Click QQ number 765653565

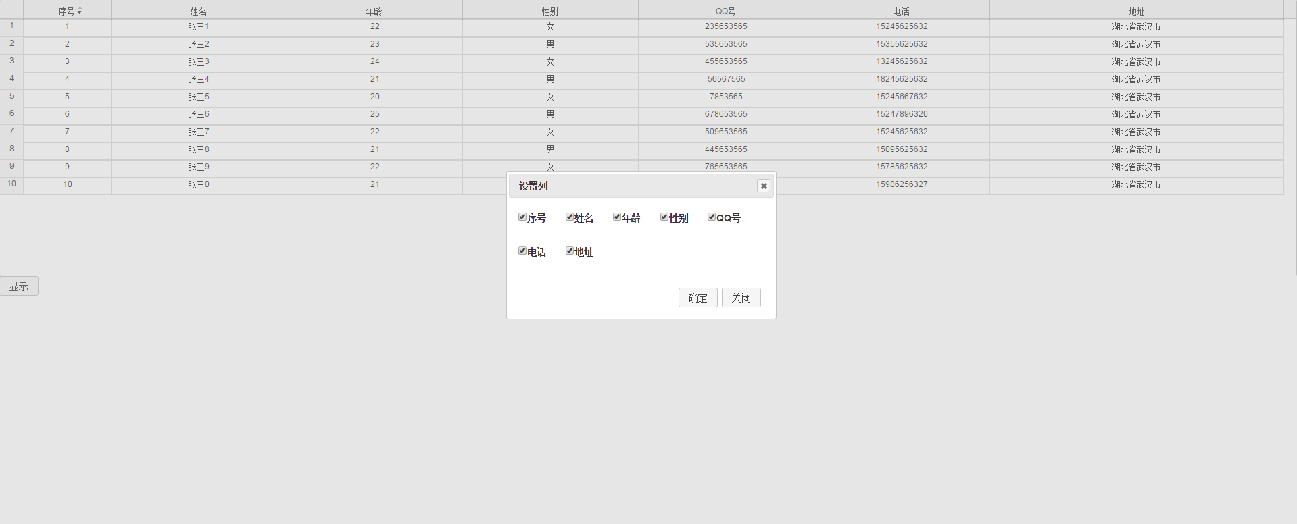(x=726, y=166)
